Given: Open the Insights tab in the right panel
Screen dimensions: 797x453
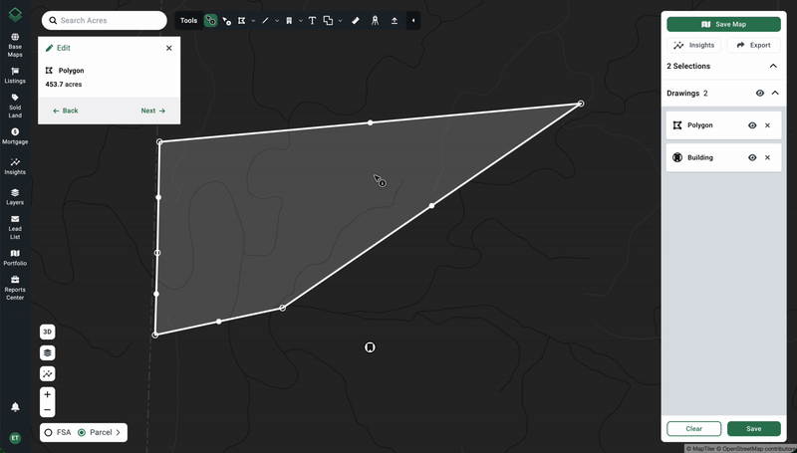Looking at the screenshot, I should pyautogui.click(x=694, y=45).
